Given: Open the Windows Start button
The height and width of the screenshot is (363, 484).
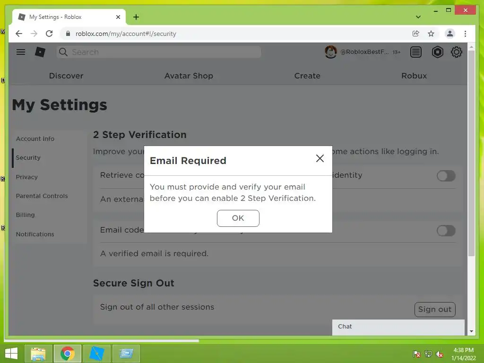Looking at the screenshot, I should [x=11, y=354].
